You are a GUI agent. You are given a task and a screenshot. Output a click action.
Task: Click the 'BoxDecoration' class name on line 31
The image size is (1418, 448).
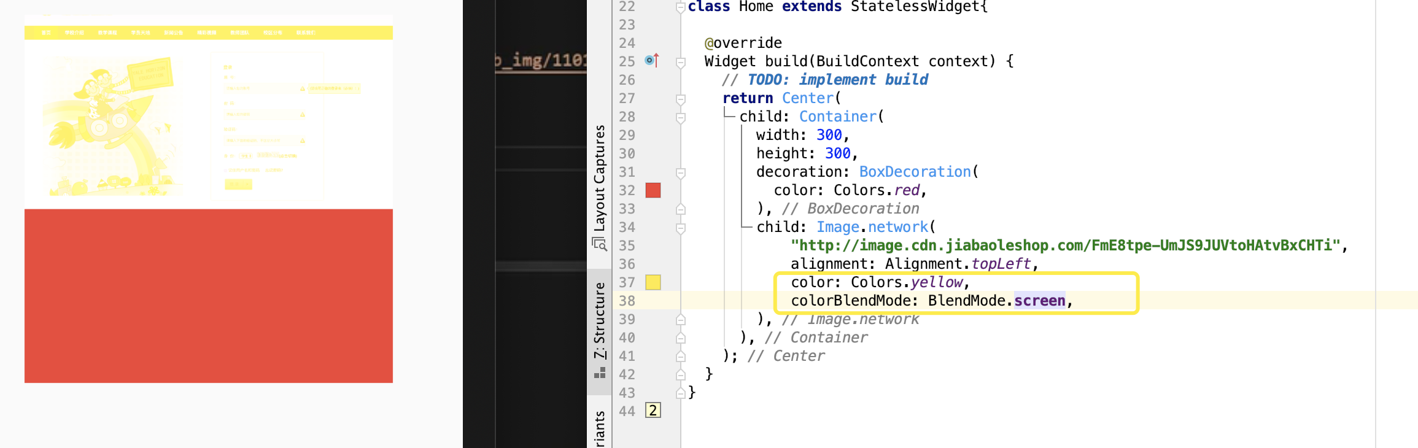pos(915,172)
